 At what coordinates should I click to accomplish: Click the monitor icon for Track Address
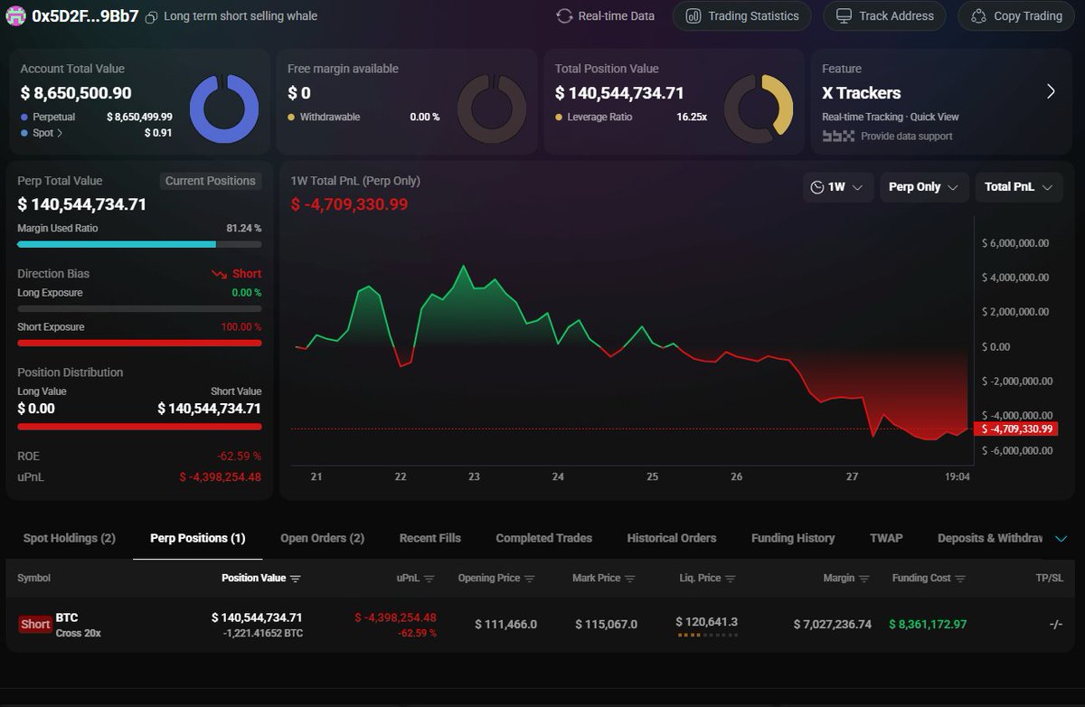coord(844,15)
